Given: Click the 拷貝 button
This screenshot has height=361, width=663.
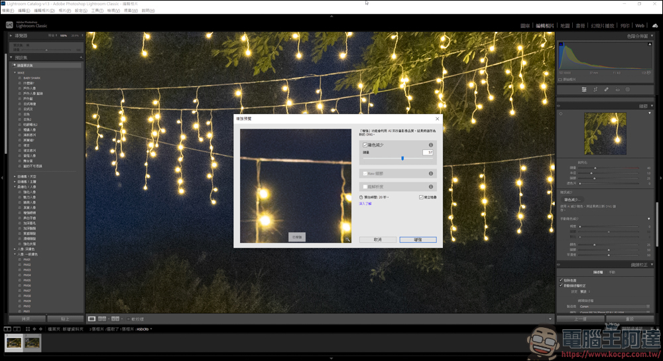Looking at the screenshot, I should [27, 319].
